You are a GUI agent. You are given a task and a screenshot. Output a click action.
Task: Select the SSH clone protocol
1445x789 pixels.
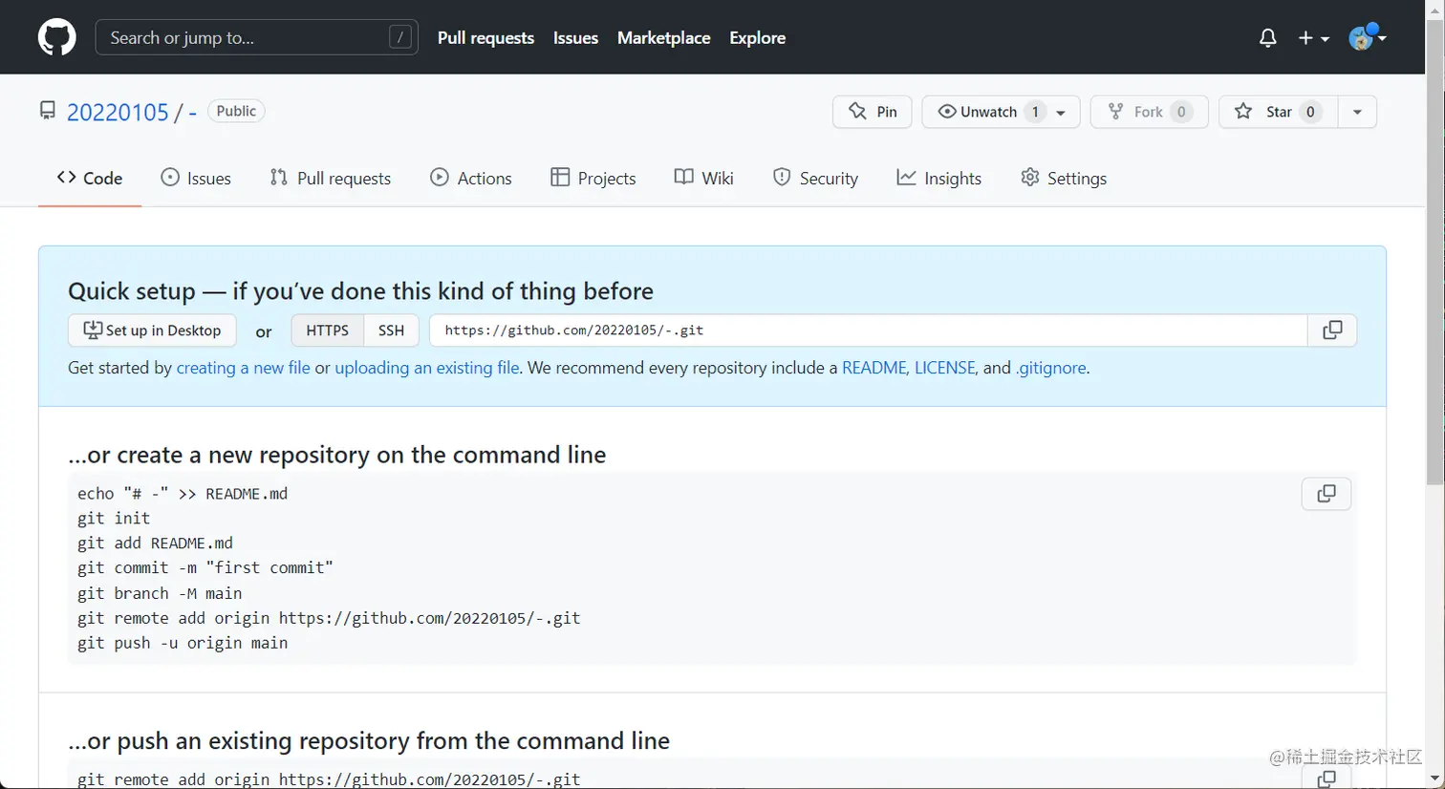[391, 331]
